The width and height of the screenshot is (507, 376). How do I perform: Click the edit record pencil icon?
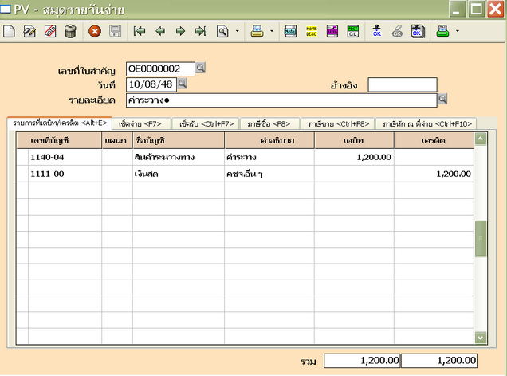pos(29,32)
